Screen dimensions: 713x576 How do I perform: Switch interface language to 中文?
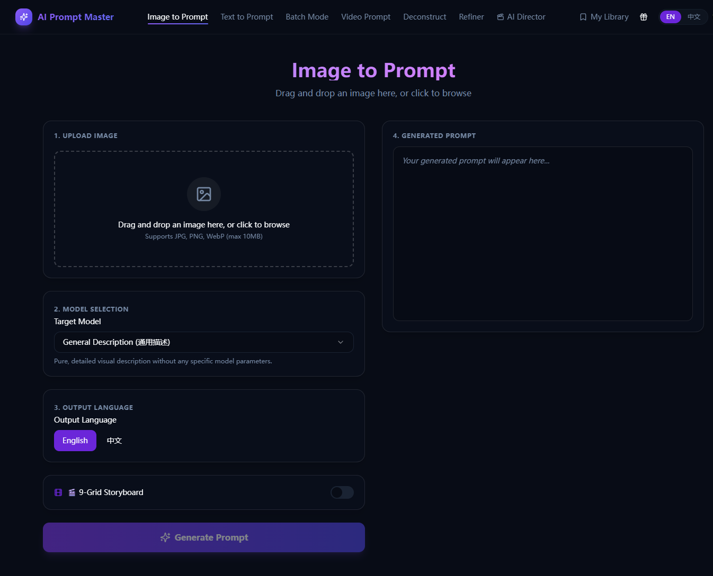click(694, 16)
